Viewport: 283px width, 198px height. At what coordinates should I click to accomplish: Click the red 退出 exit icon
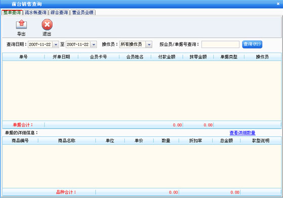[x=47, y=24]
